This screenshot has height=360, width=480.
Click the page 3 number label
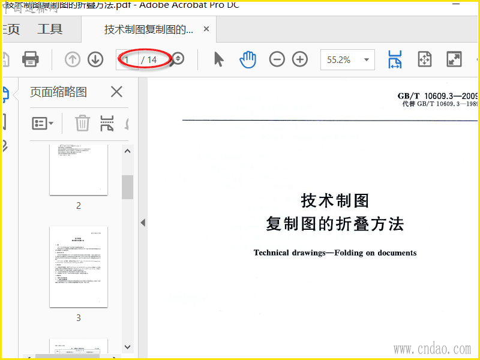[79, 318]
